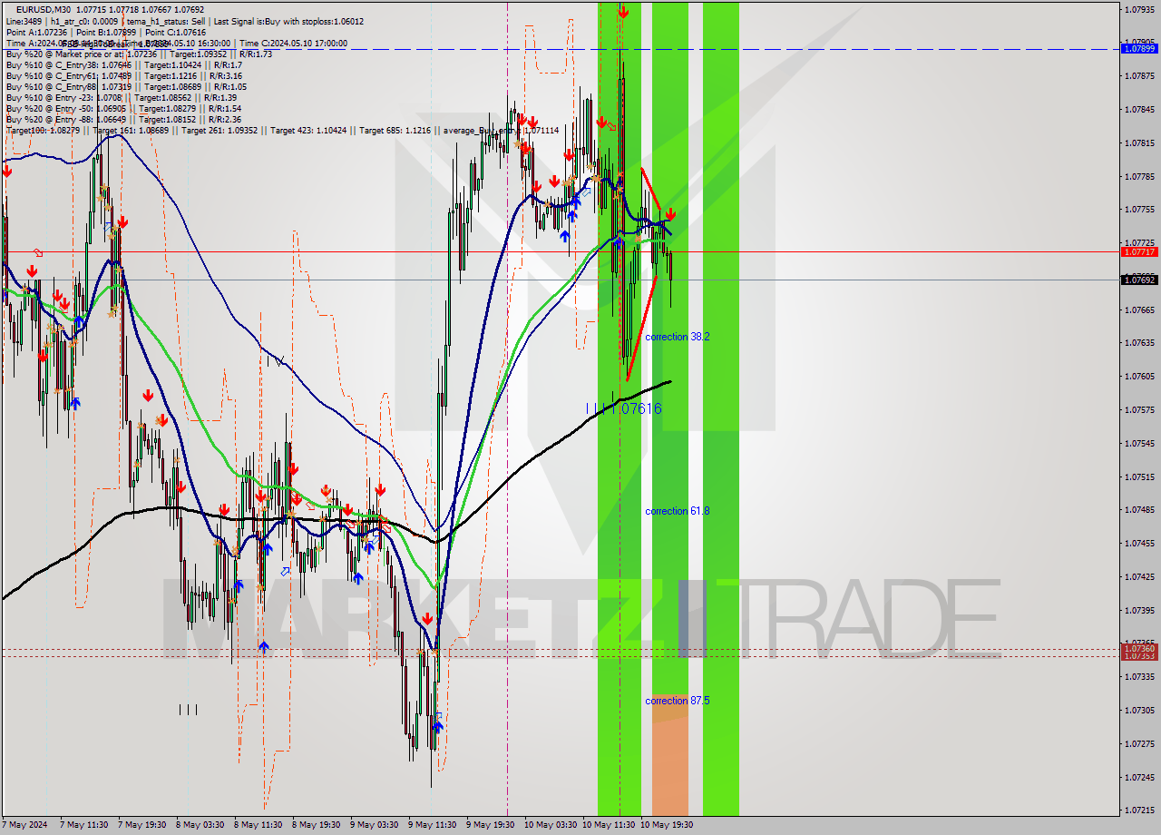This screenshot has width=1161, height=835.
Task: Click the 'Buy %10 @ Entry -23' line
Action: [122, 97]
